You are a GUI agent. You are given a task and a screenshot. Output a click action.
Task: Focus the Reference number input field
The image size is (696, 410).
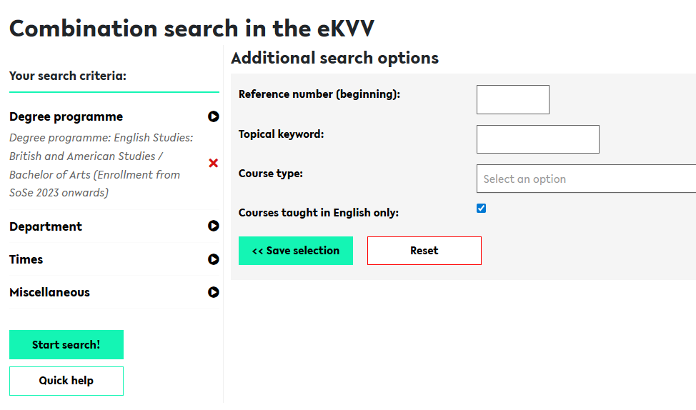click(512, 100)
